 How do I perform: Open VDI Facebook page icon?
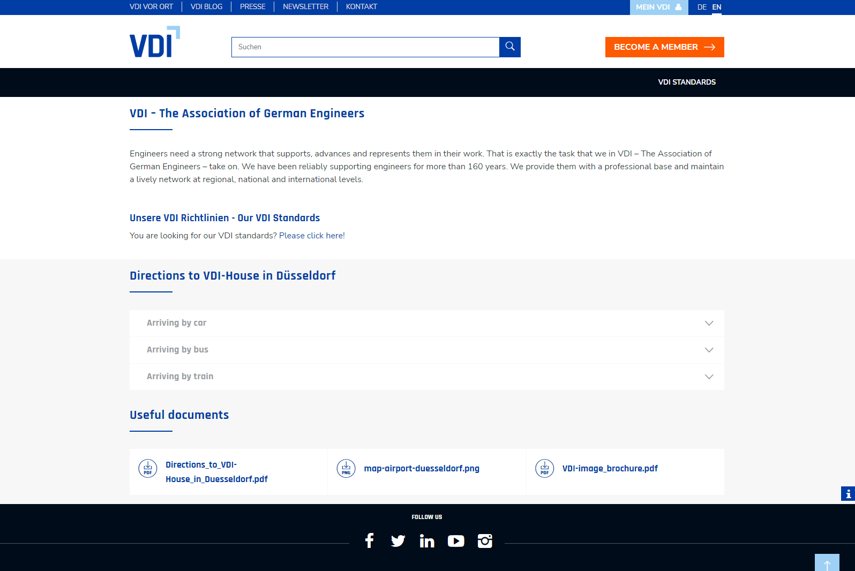coord(369,540)
